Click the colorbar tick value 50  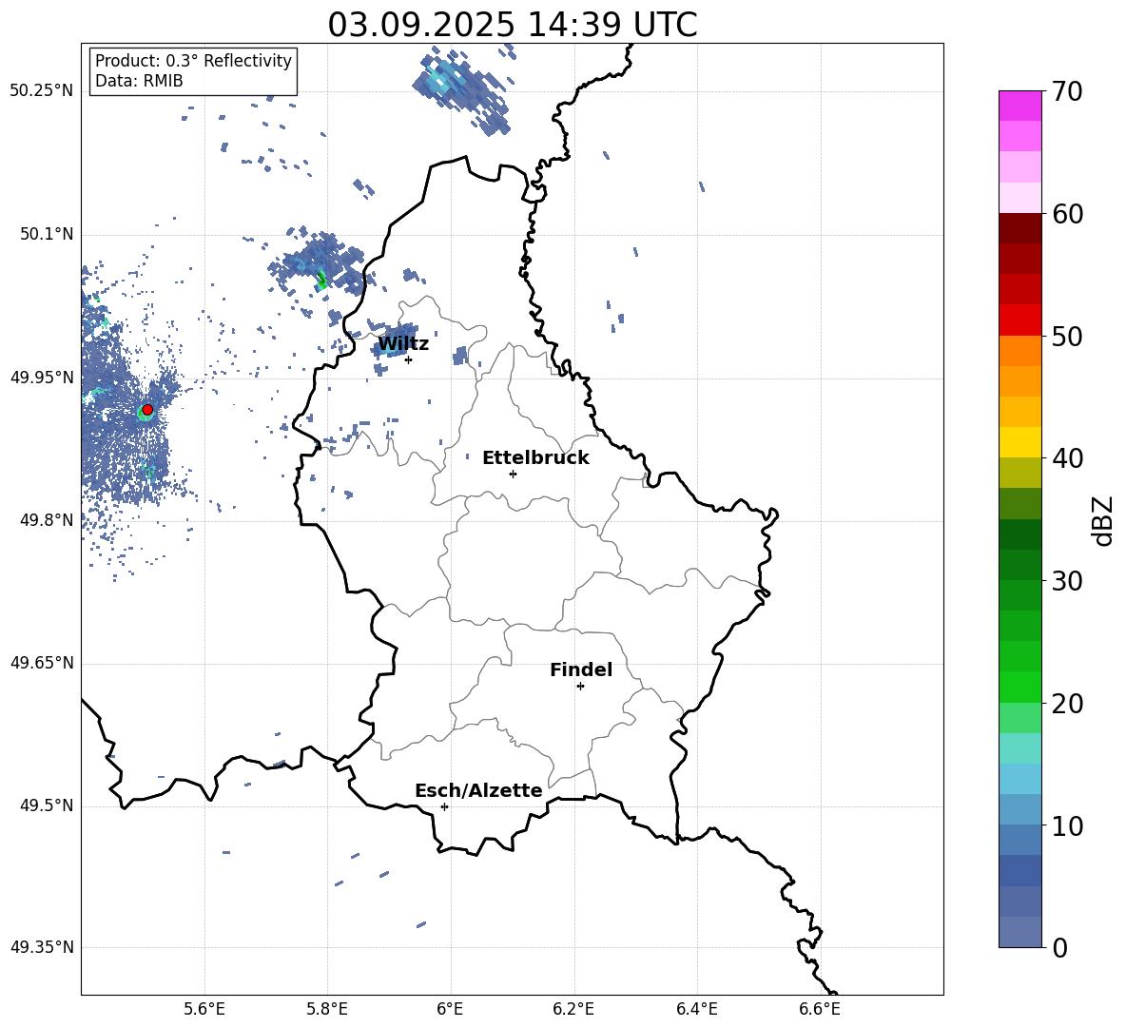[x=1068, y=336]
